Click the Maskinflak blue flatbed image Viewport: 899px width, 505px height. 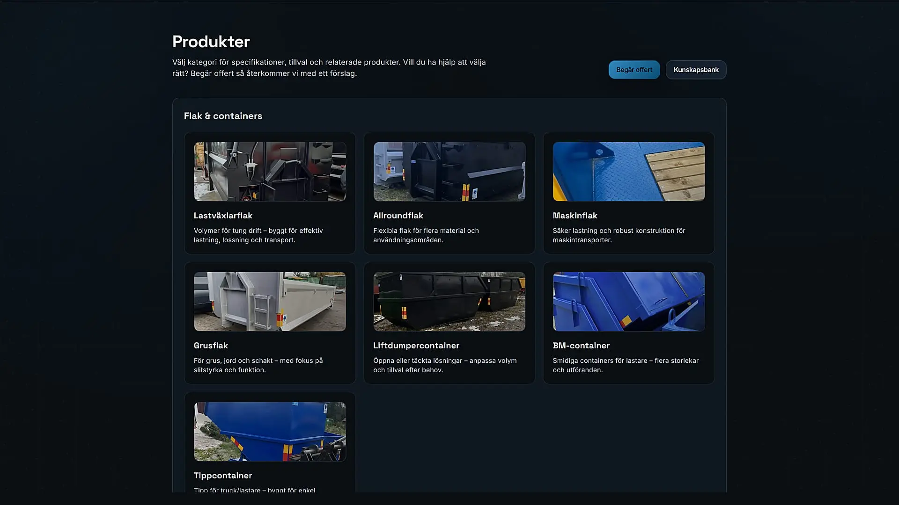pyautogui.click(x=628, y=171)
